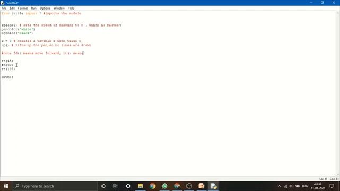Screen dimensions: 340x191
Task: Click the taskbar search box
Action: point(55,186)
